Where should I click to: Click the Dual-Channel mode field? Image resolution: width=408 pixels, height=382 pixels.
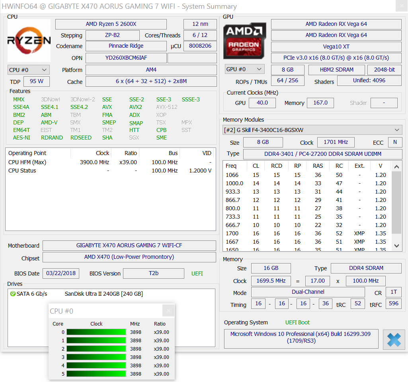pyautogui.click(x=308, y=292)
